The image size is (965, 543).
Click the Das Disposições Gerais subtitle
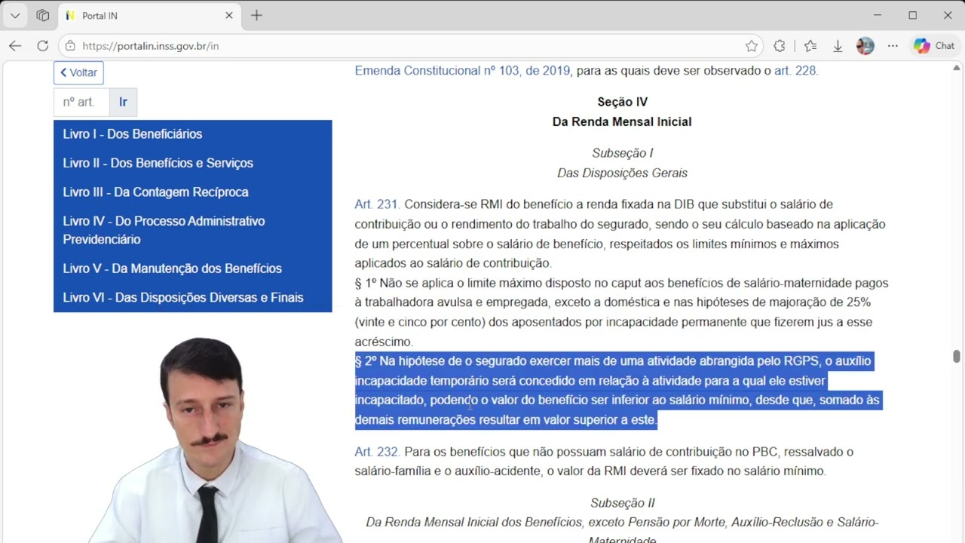622,173
